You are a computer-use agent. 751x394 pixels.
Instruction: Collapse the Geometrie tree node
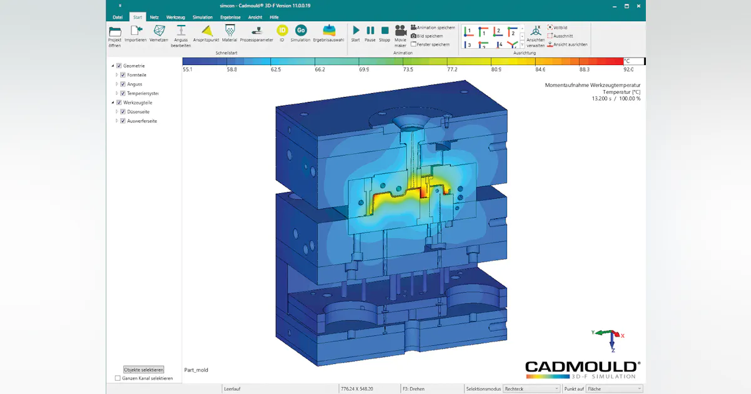click(113, 66)
